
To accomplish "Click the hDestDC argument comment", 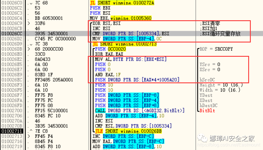I will (208, 106).
